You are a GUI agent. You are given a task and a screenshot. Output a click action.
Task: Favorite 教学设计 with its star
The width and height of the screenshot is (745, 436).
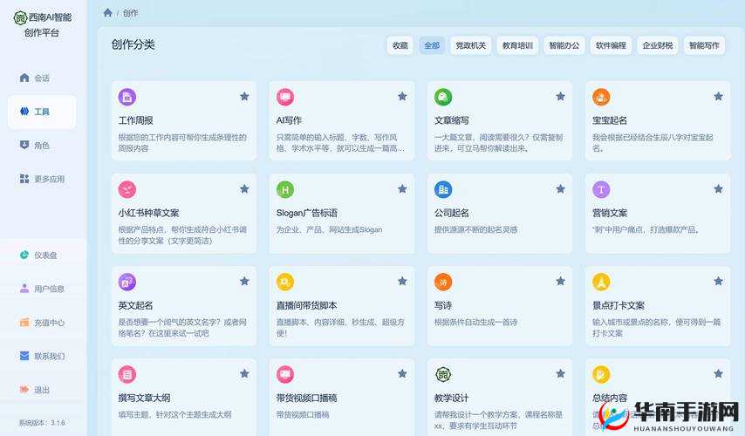coord(561,374)
